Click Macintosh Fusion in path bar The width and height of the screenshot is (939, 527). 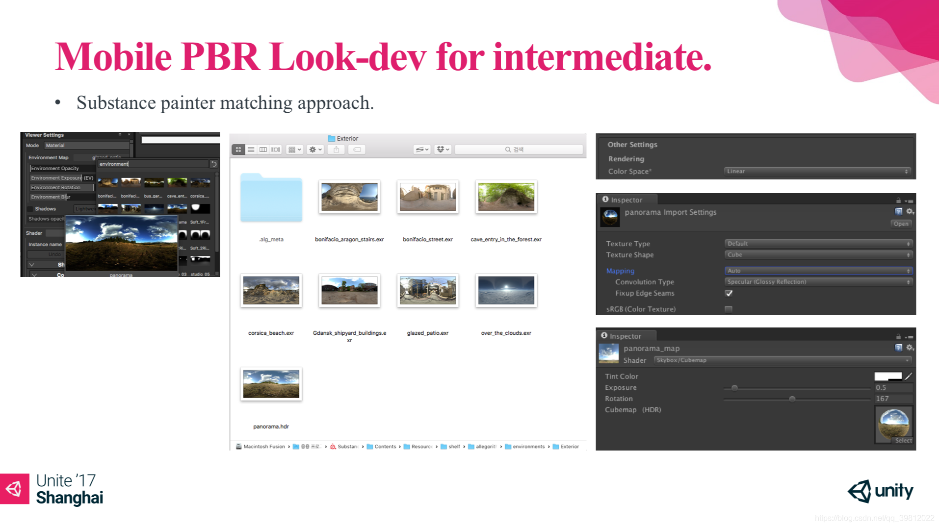coord(261,447)
